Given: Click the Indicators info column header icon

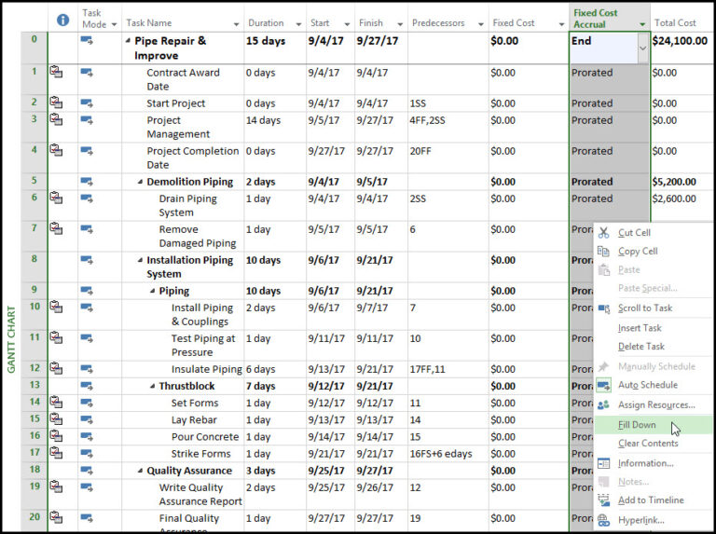Looking at the screenshot, I should coord(62,20).
